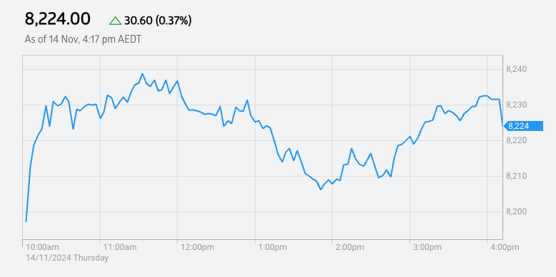This screenshot has width=556, height=277.
Task: Click the blue 8,224 price tag marker
Action: point(523,126)
